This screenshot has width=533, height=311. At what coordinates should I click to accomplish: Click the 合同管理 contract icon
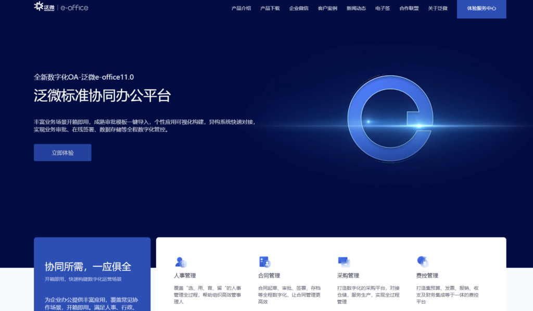coord(264,262)
